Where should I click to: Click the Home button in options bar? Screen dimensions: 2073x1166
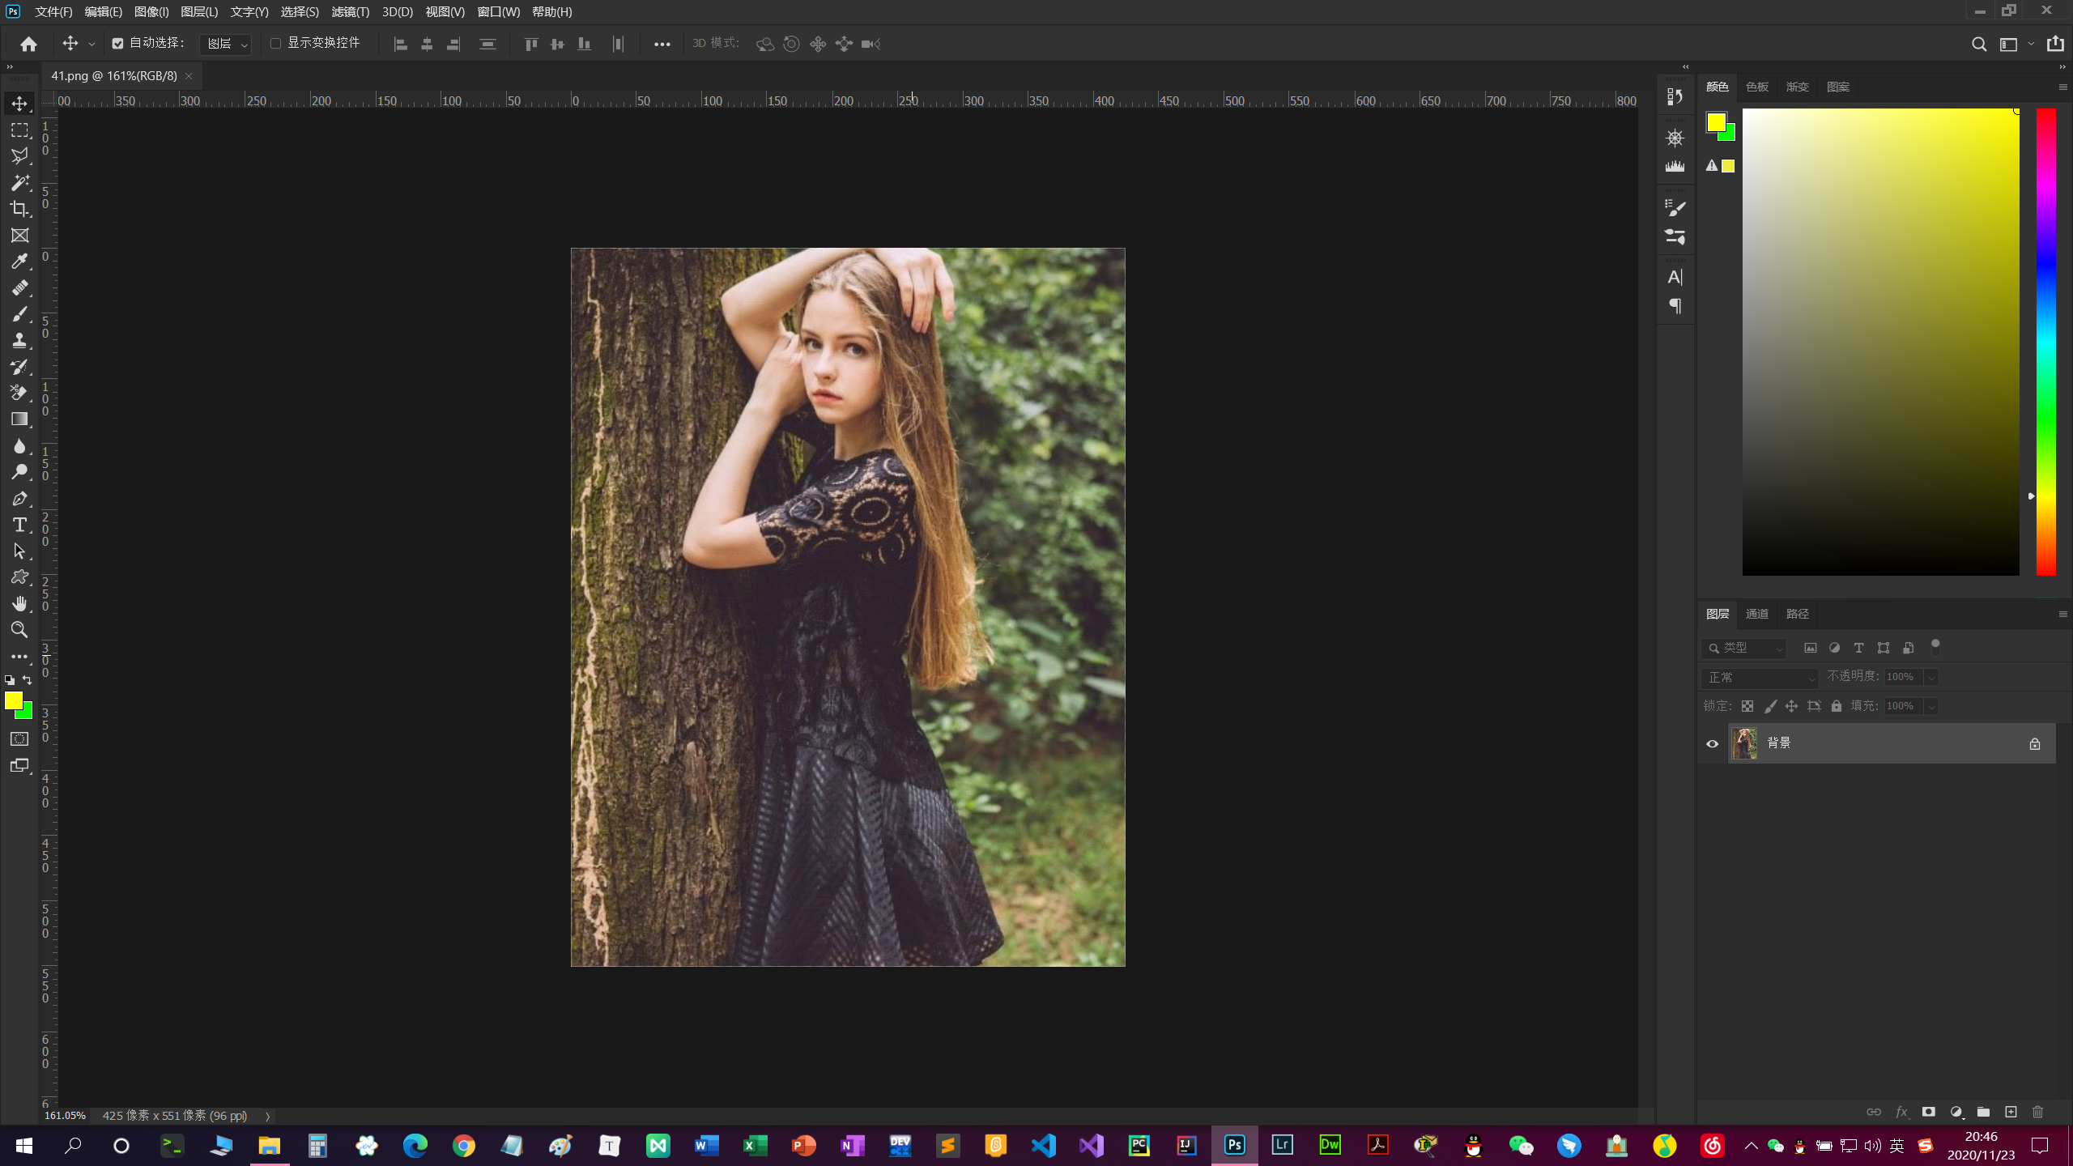pos(29,44)
